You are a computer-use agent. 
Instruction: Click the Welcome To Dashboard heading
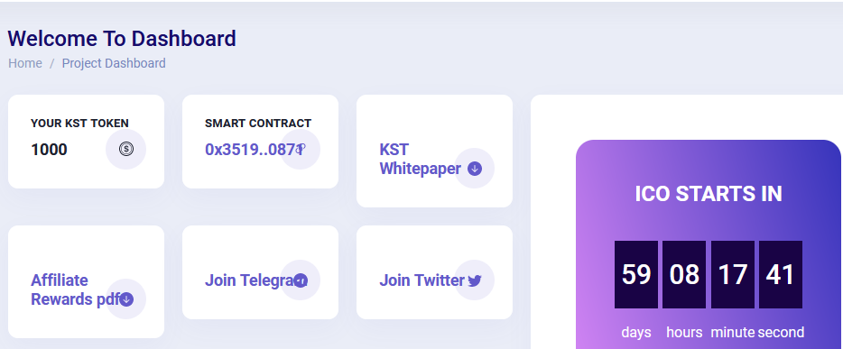tap(122, 39)
